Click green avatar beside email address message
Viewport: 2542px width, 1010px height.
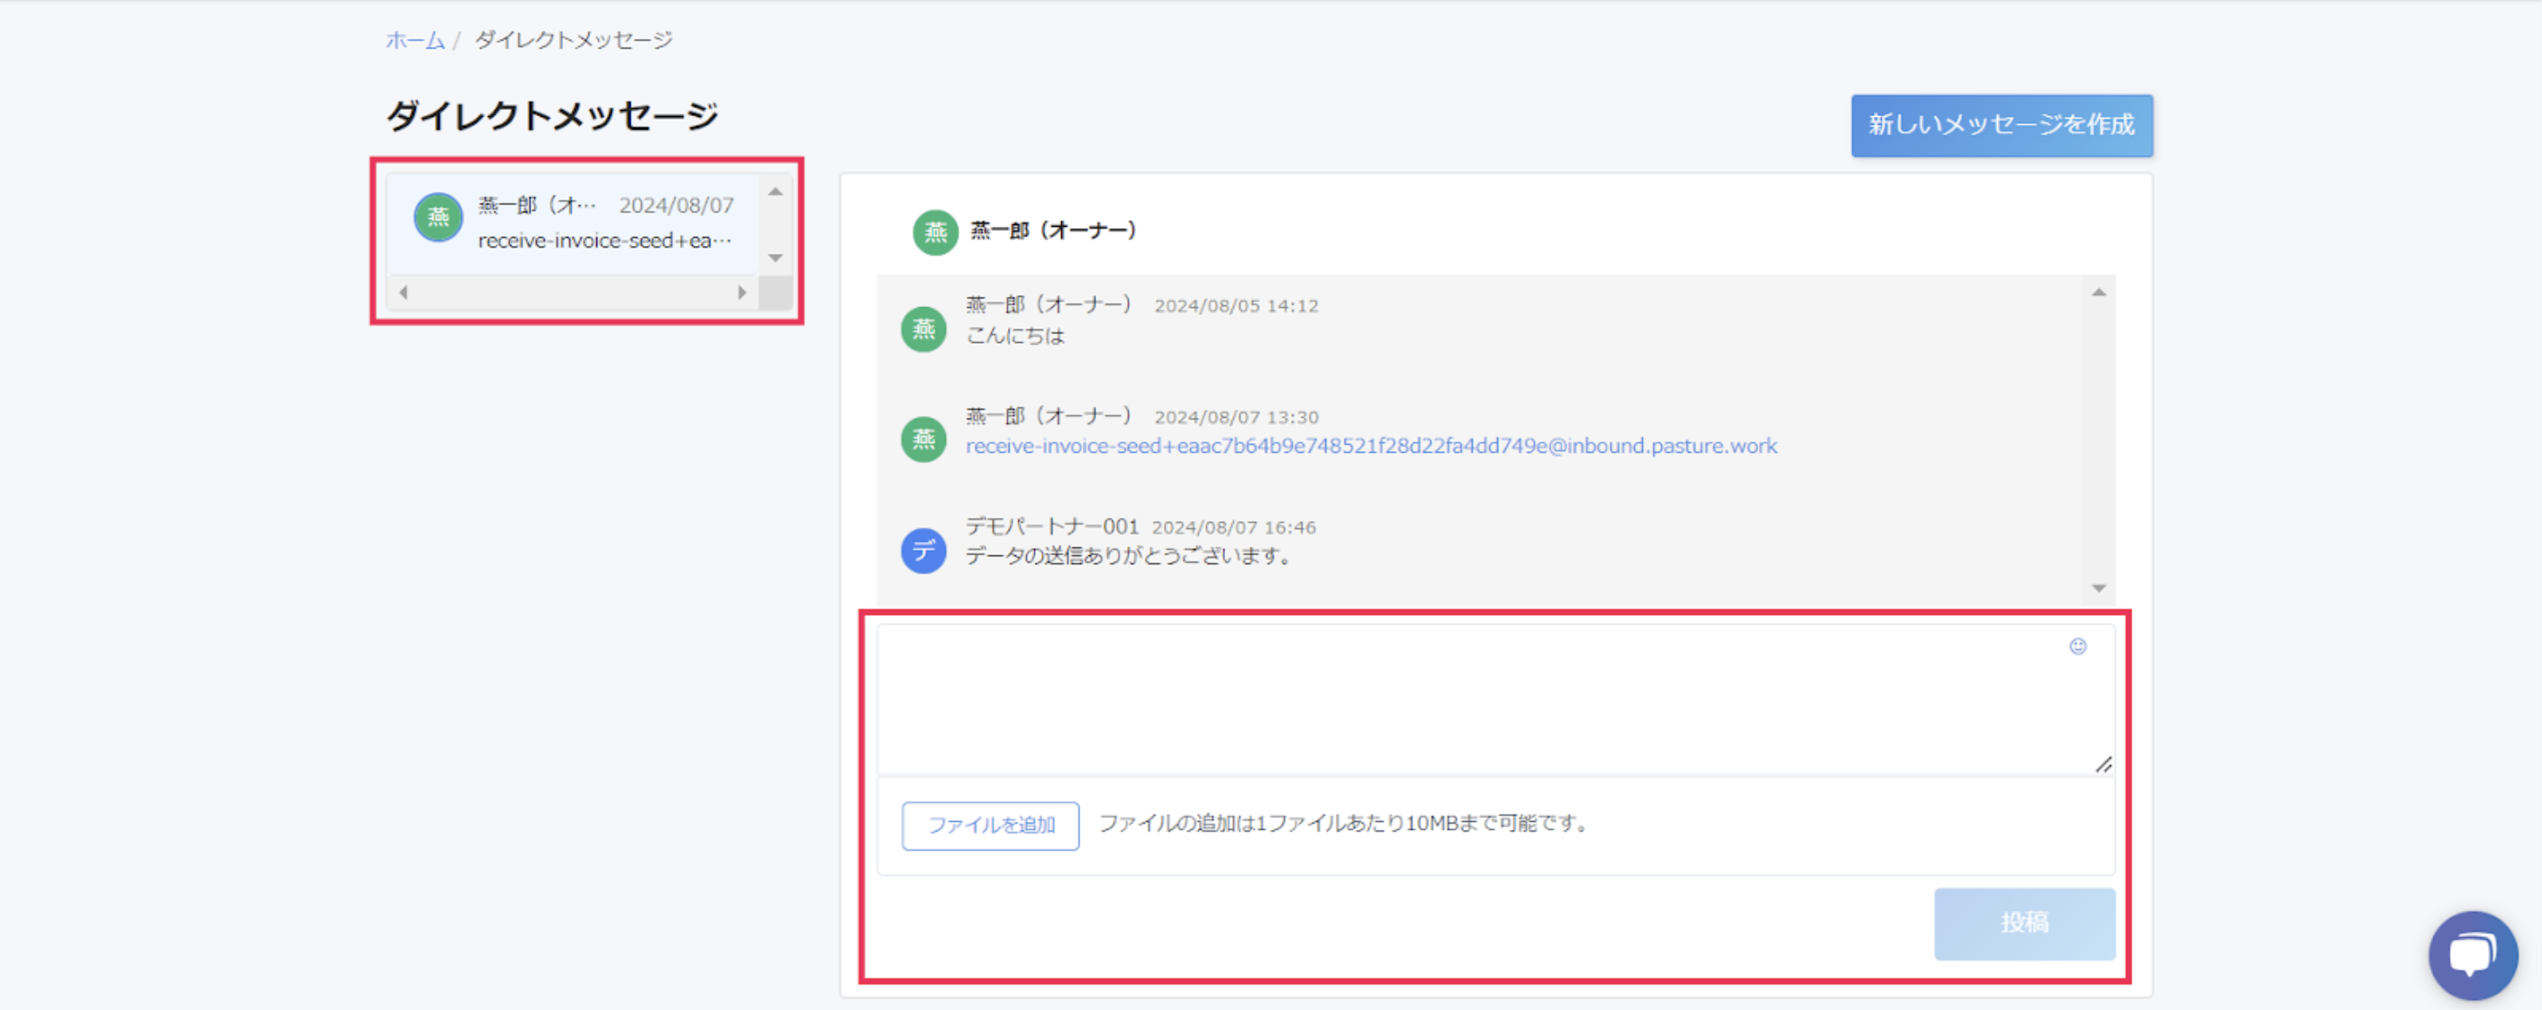(x=923, y=439)
